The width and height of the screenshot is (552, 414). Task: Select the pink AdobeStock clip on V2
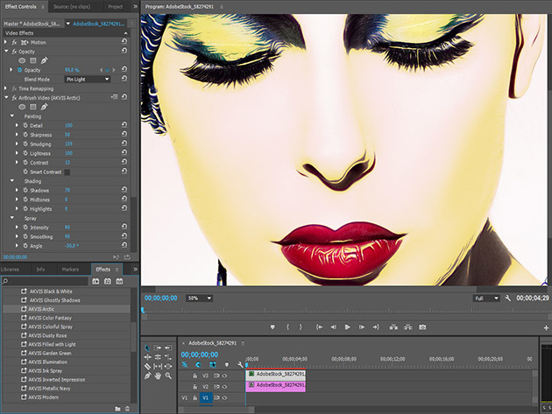(x=275, y=385)
